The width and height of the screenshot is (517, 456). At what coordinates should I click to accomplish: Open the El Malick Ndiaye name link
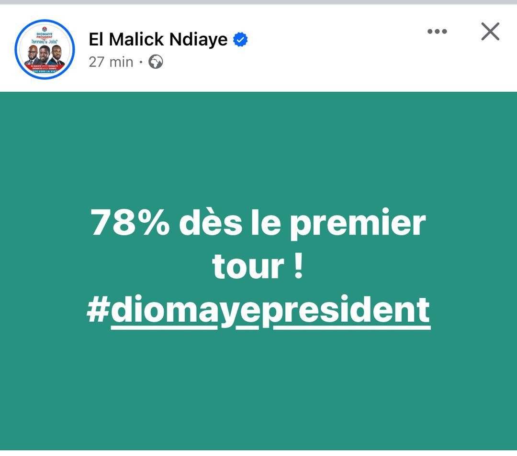158,40
